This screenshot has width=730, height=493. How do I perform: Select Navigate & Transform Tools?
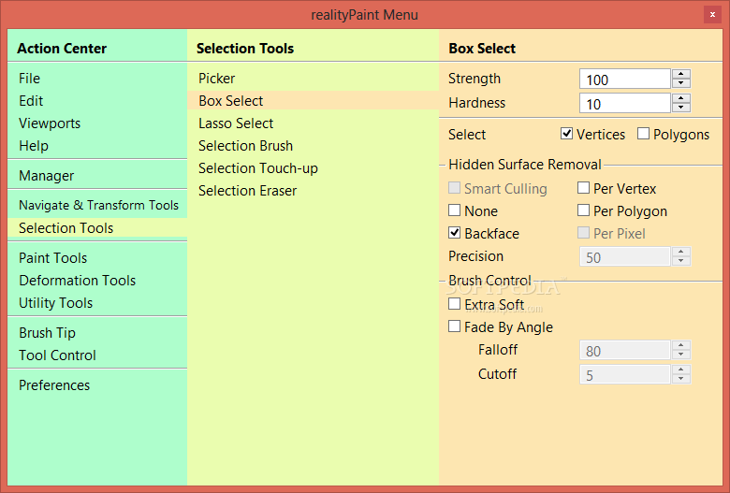coord(97,205)
